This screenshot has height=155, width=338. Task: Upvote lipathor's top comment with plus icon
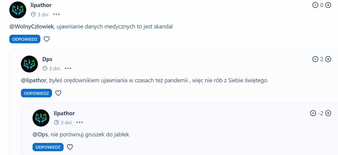pyautogui.click(x=328, y=5)
